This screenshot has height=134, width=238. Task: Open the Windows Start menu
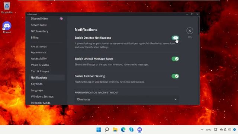99,130
